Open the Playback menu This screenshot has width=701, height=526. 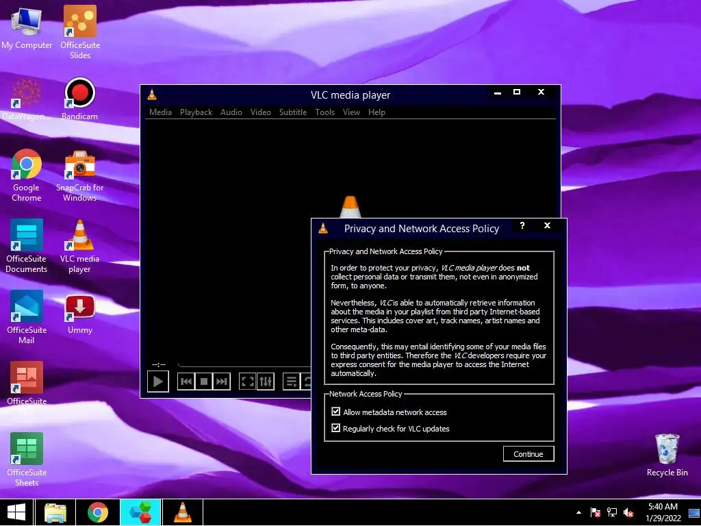pos(196,112)
